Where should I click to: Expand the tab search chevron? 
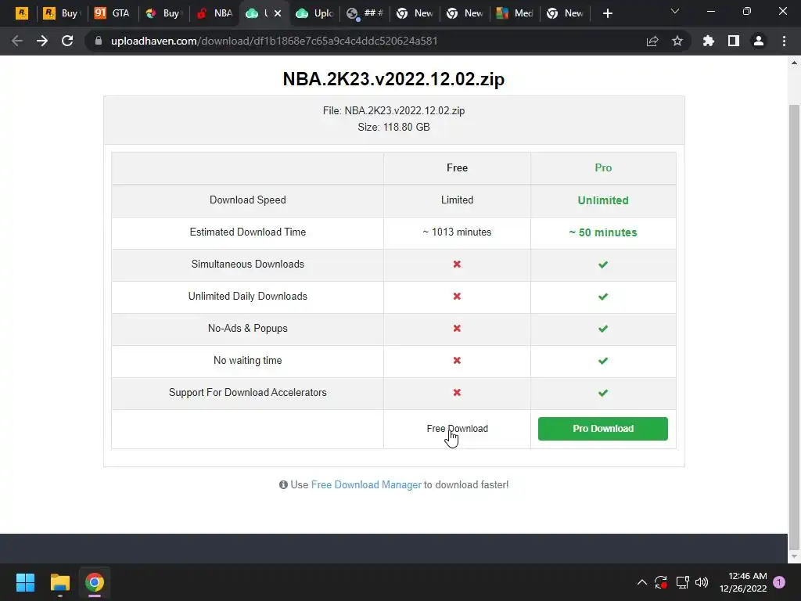click(675, 11)
